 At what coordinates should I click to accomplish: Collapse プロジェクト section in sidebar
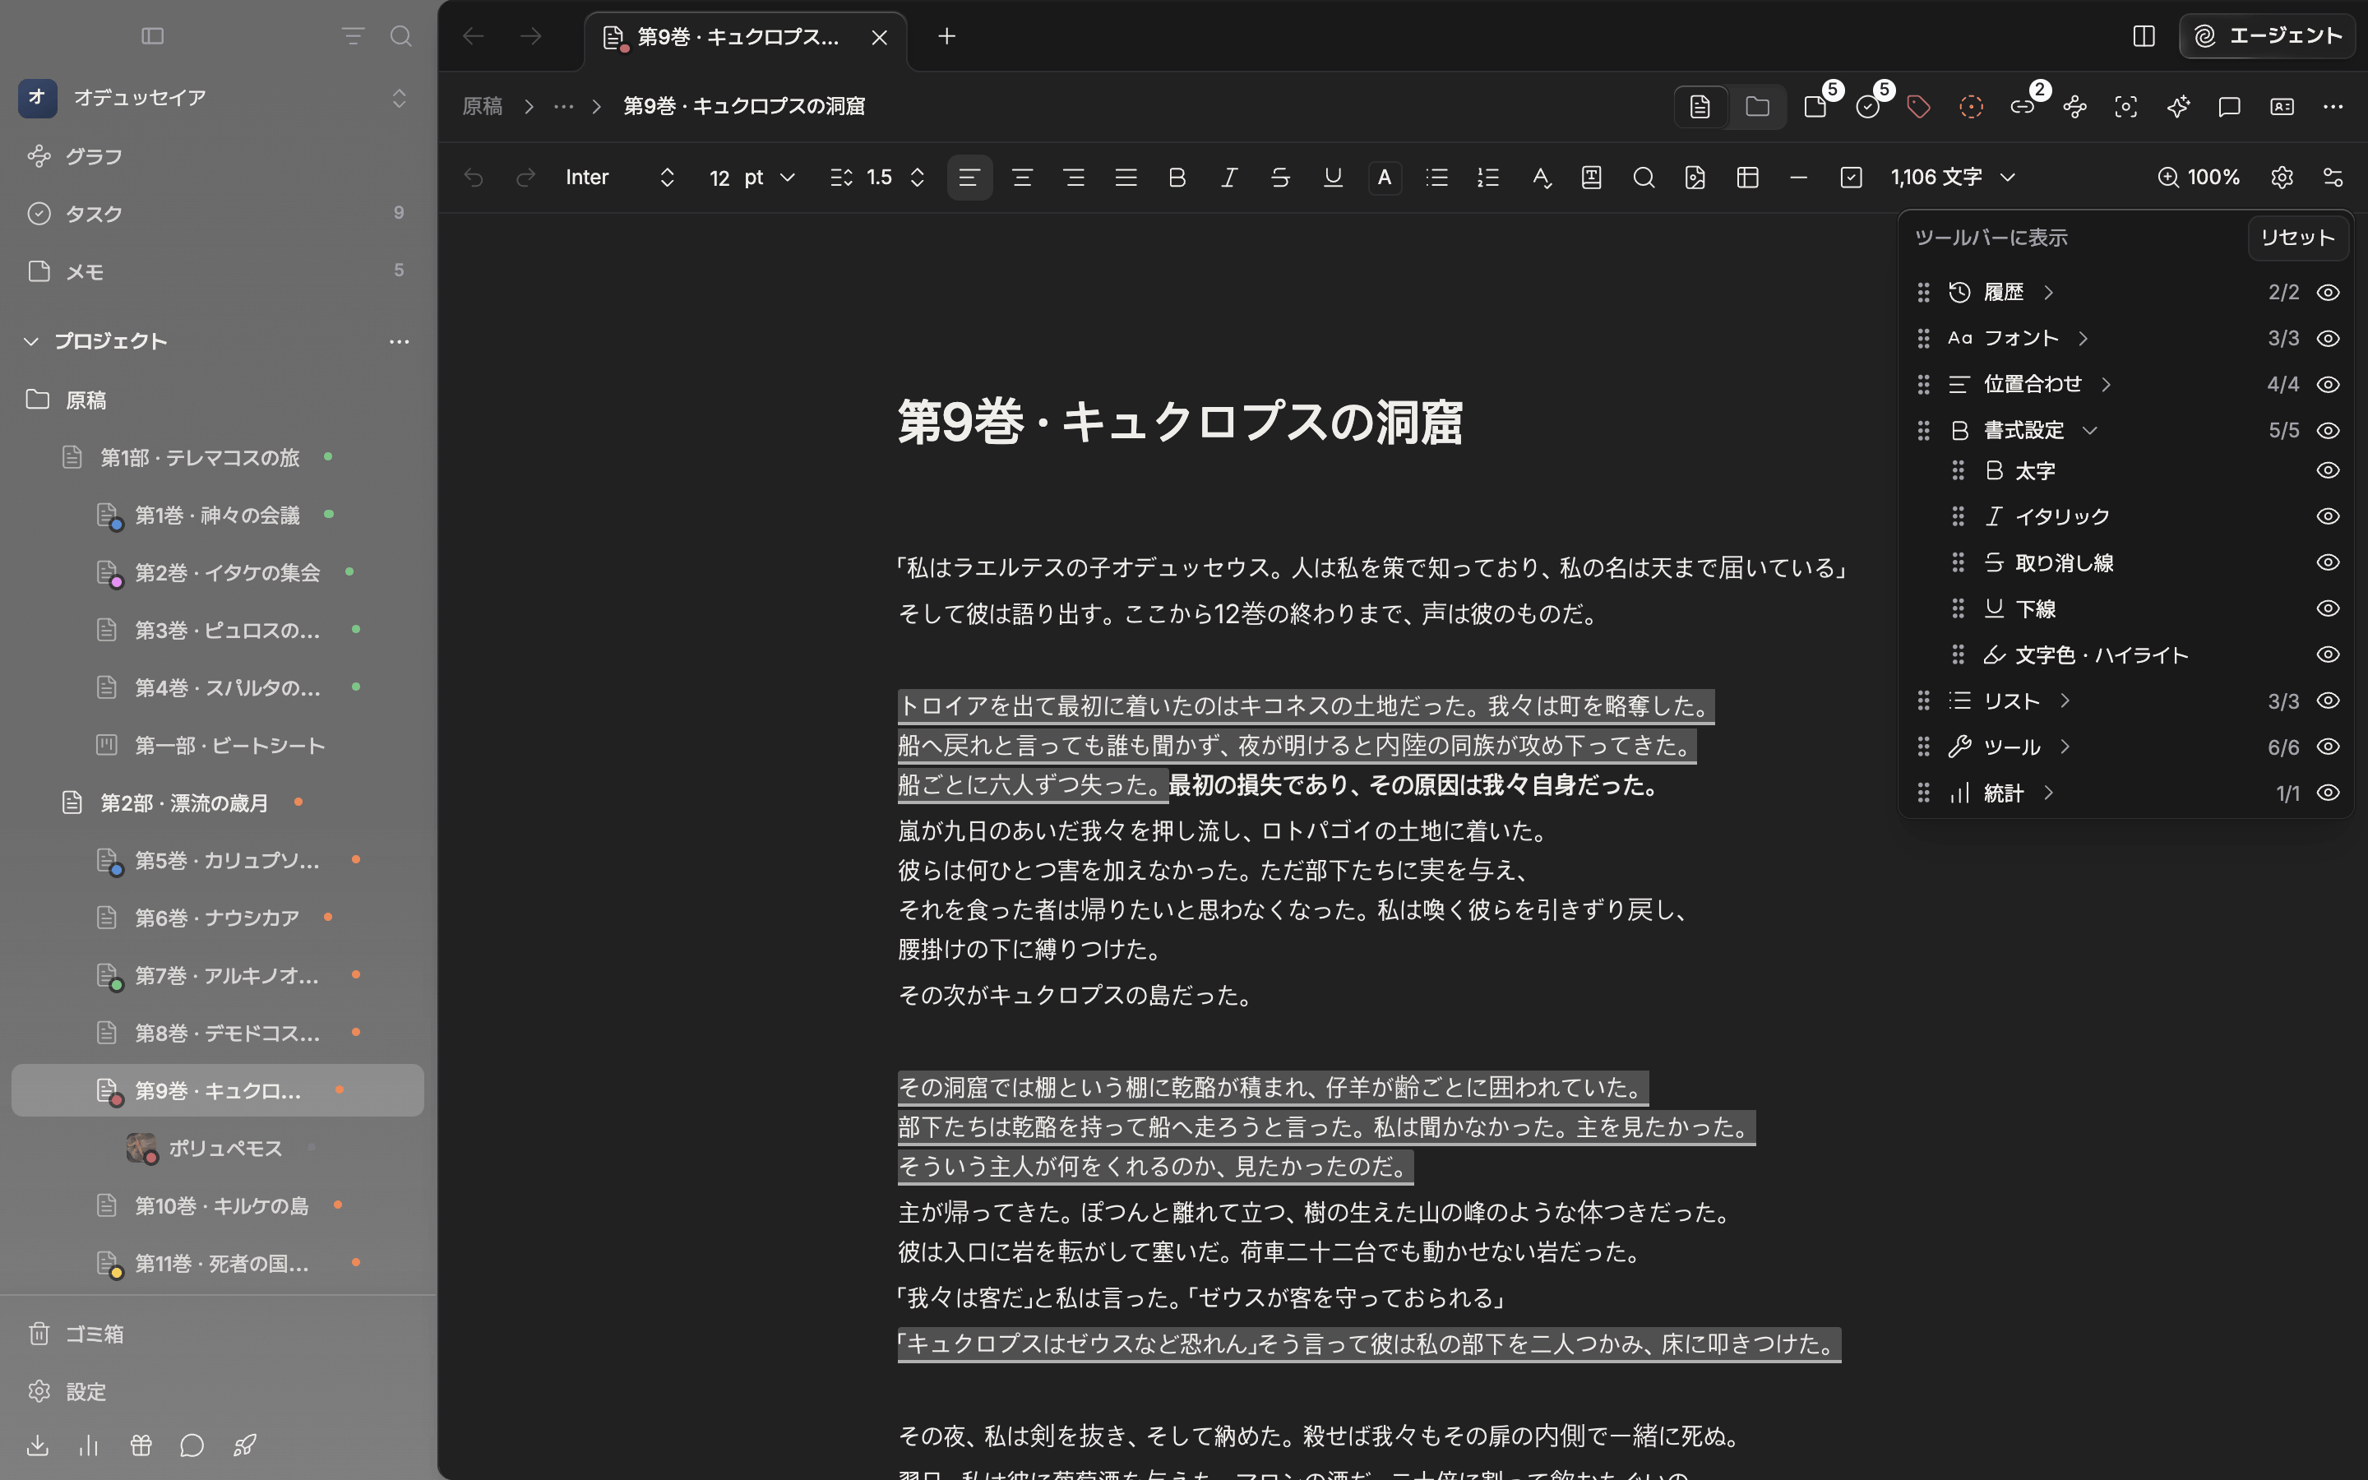(31, 340)
